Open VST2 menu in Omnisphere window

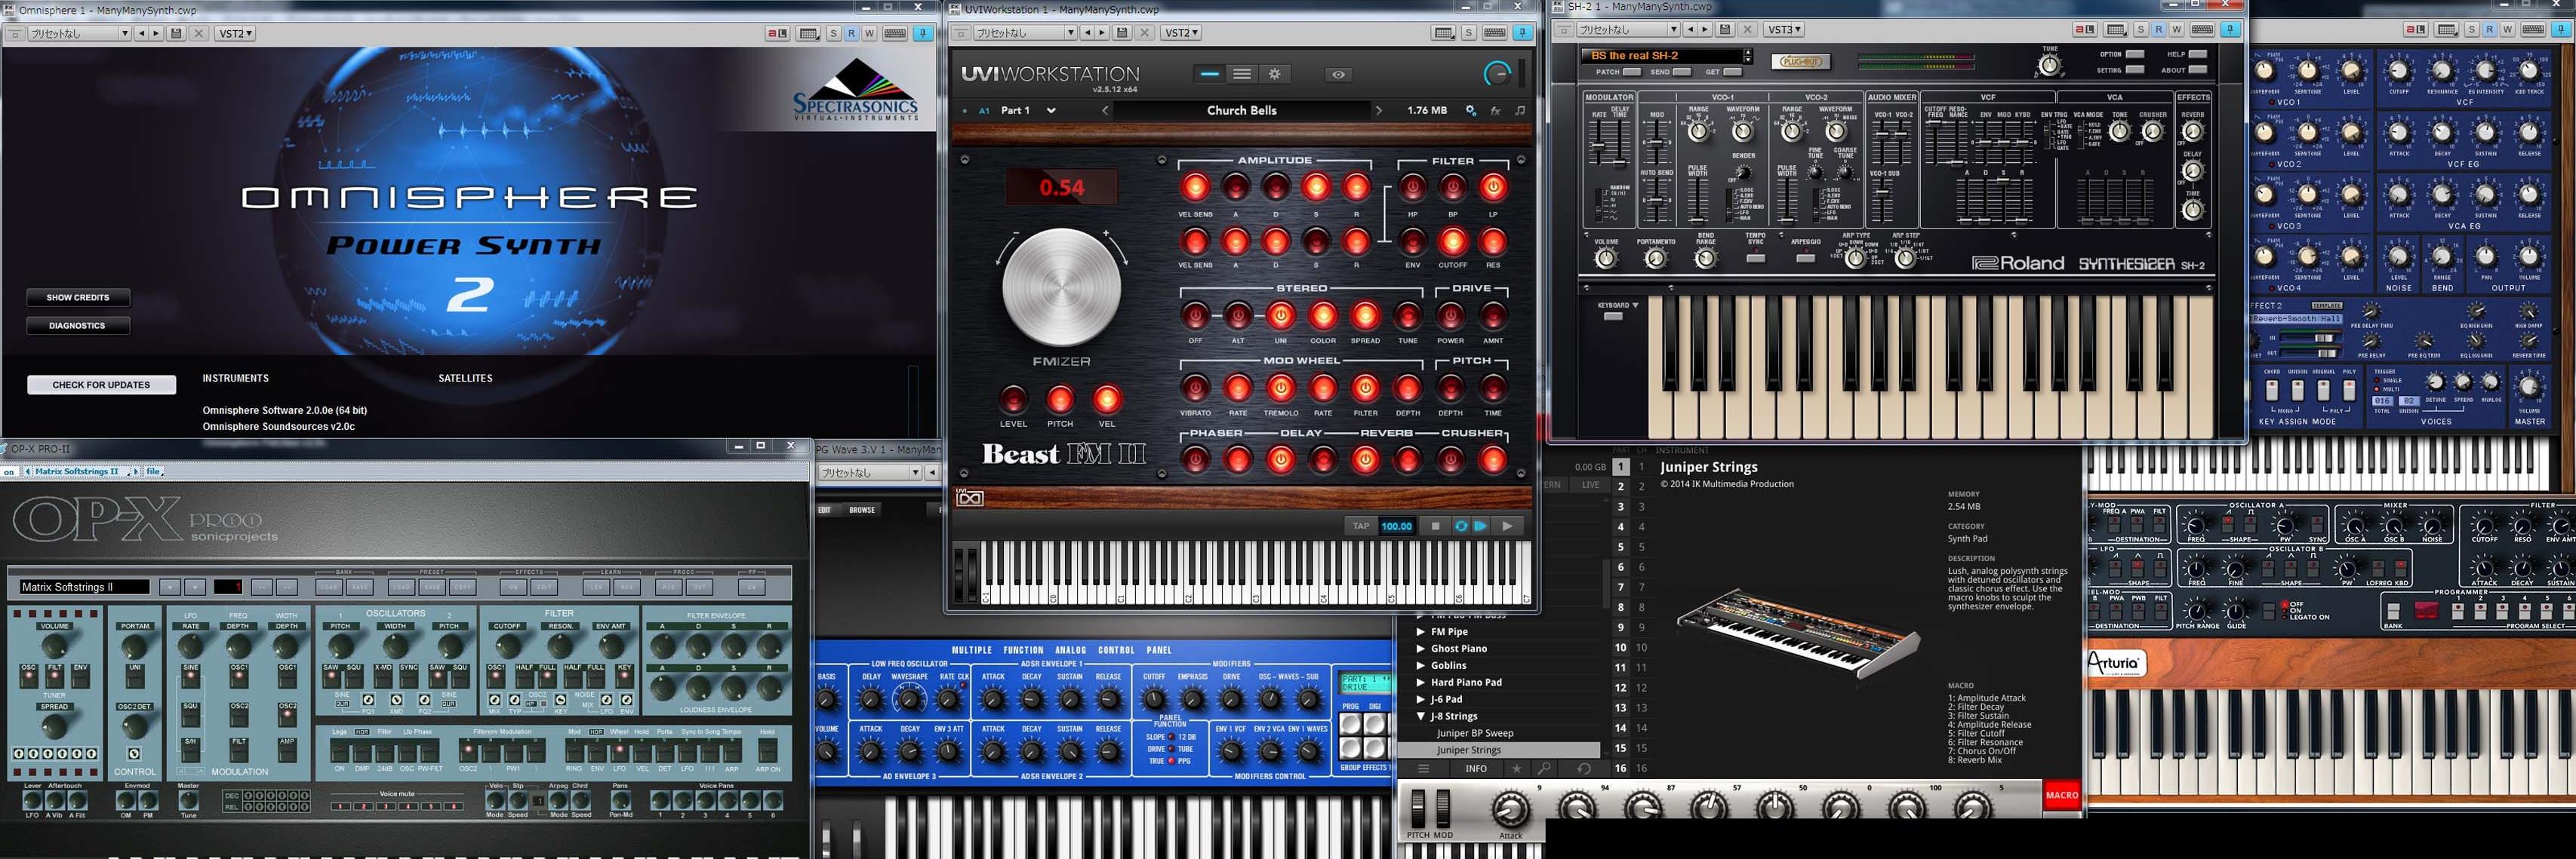pos(235,33)
